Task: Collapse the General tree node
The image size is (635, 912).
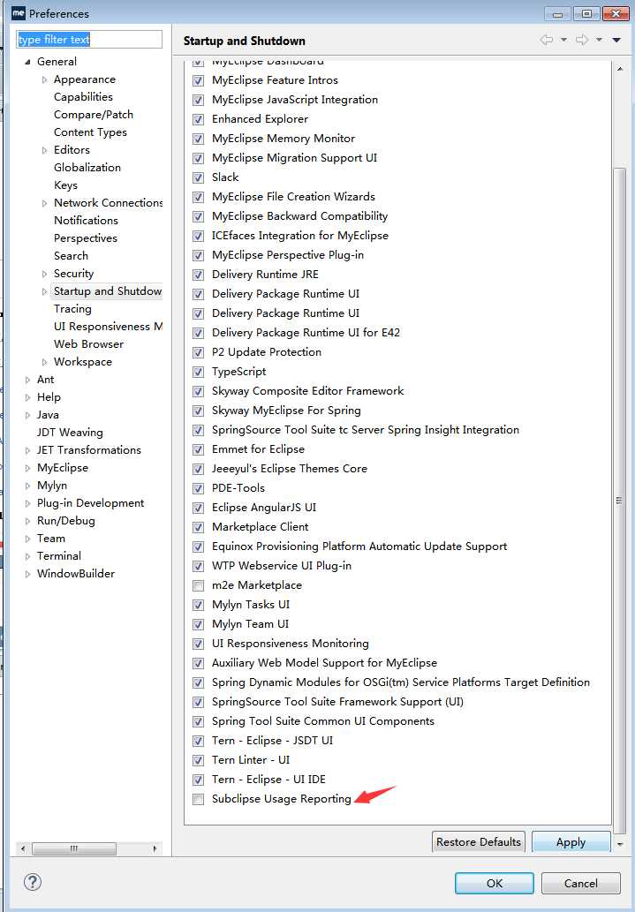Action: 27,62
